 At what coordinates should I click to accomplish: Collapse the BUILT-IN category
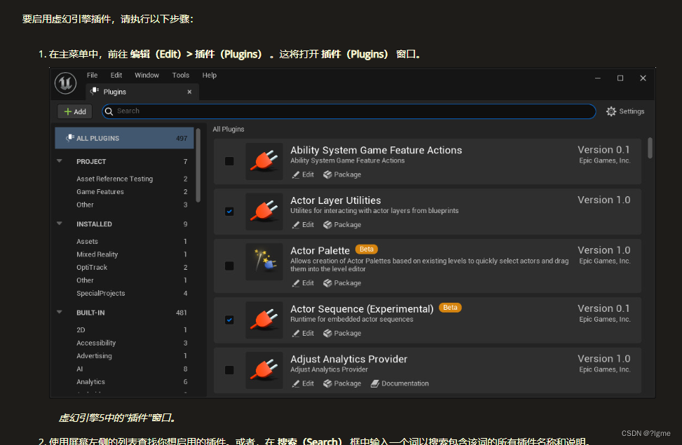click(x=60, y=312)
